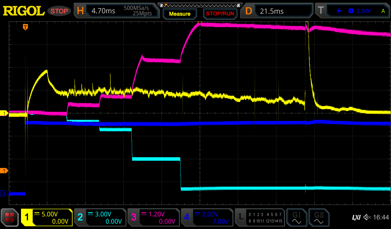Open signal generator GII
This screenshot has width=391, height=229.
318,218
